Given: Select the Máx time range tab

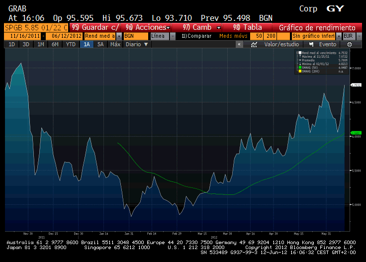Looking at the screenshot, I should pyautogui.click(x=115, y=44).
